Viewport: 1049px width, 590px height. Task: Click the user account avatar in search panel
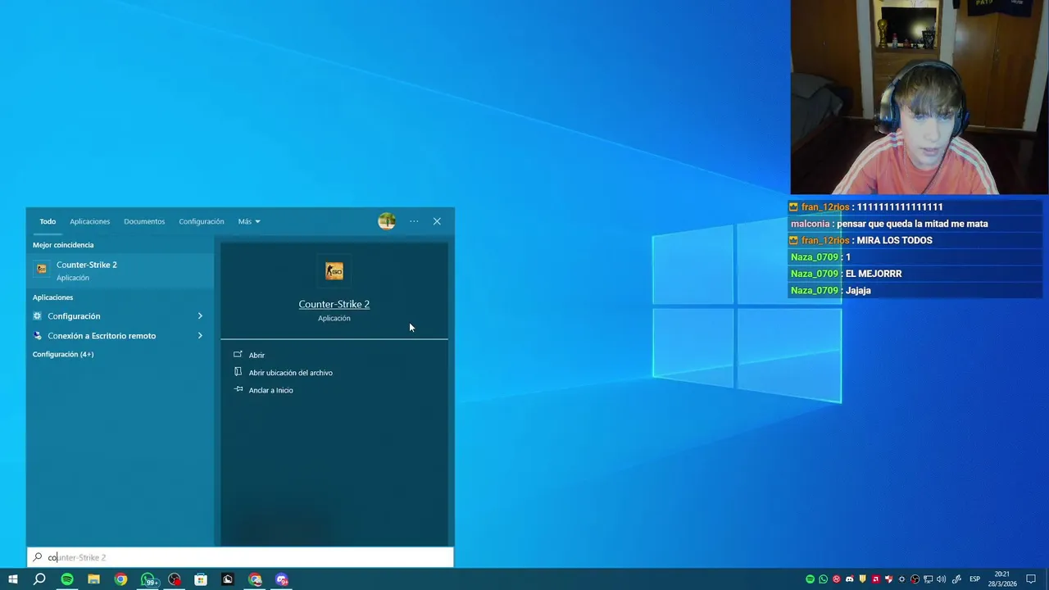point(387,221)
